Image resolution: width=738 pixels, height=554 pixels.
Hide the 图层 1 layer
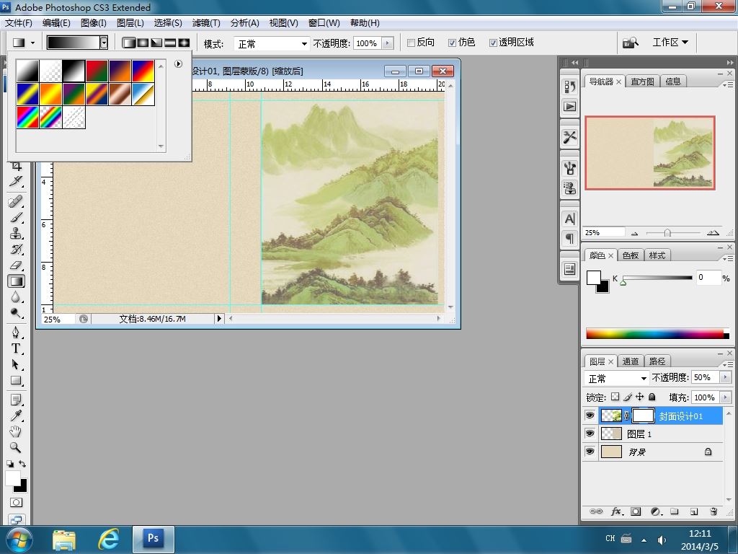coord(590,434)
